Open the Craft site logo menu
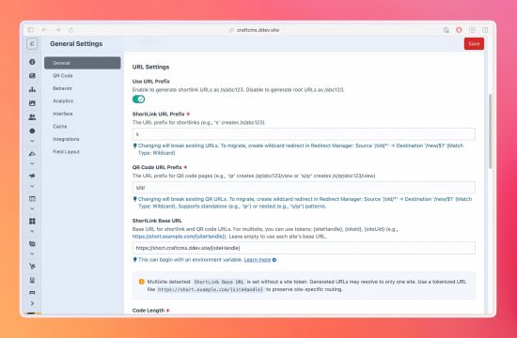The height and width of the screenshot is (338, 517). [x=32, y=44]
